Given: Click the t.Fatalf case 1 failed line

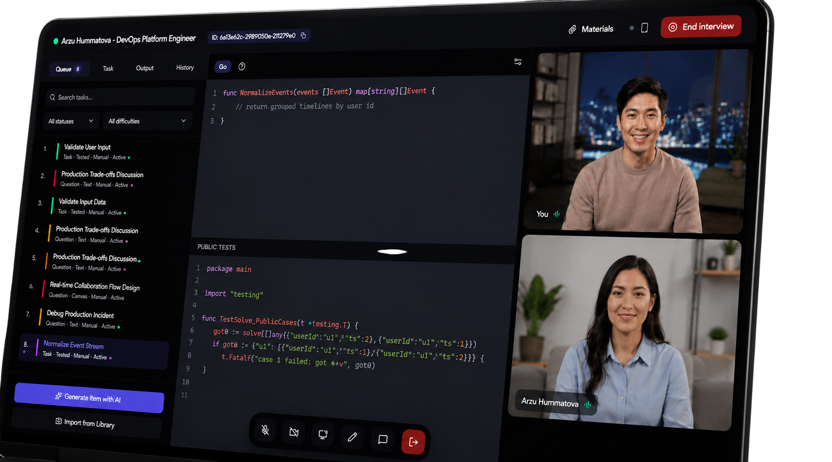Looking at the screenshot, I should [x=298, y=361].
